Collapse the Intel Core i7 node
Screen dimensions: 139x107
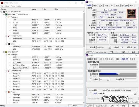coord(4,52)
